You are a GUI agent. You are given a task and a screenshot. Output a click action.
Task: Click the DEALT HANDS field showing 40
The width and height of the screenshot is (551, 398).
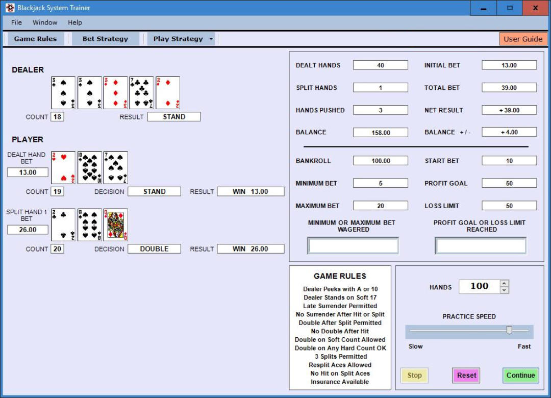point(381,65)
